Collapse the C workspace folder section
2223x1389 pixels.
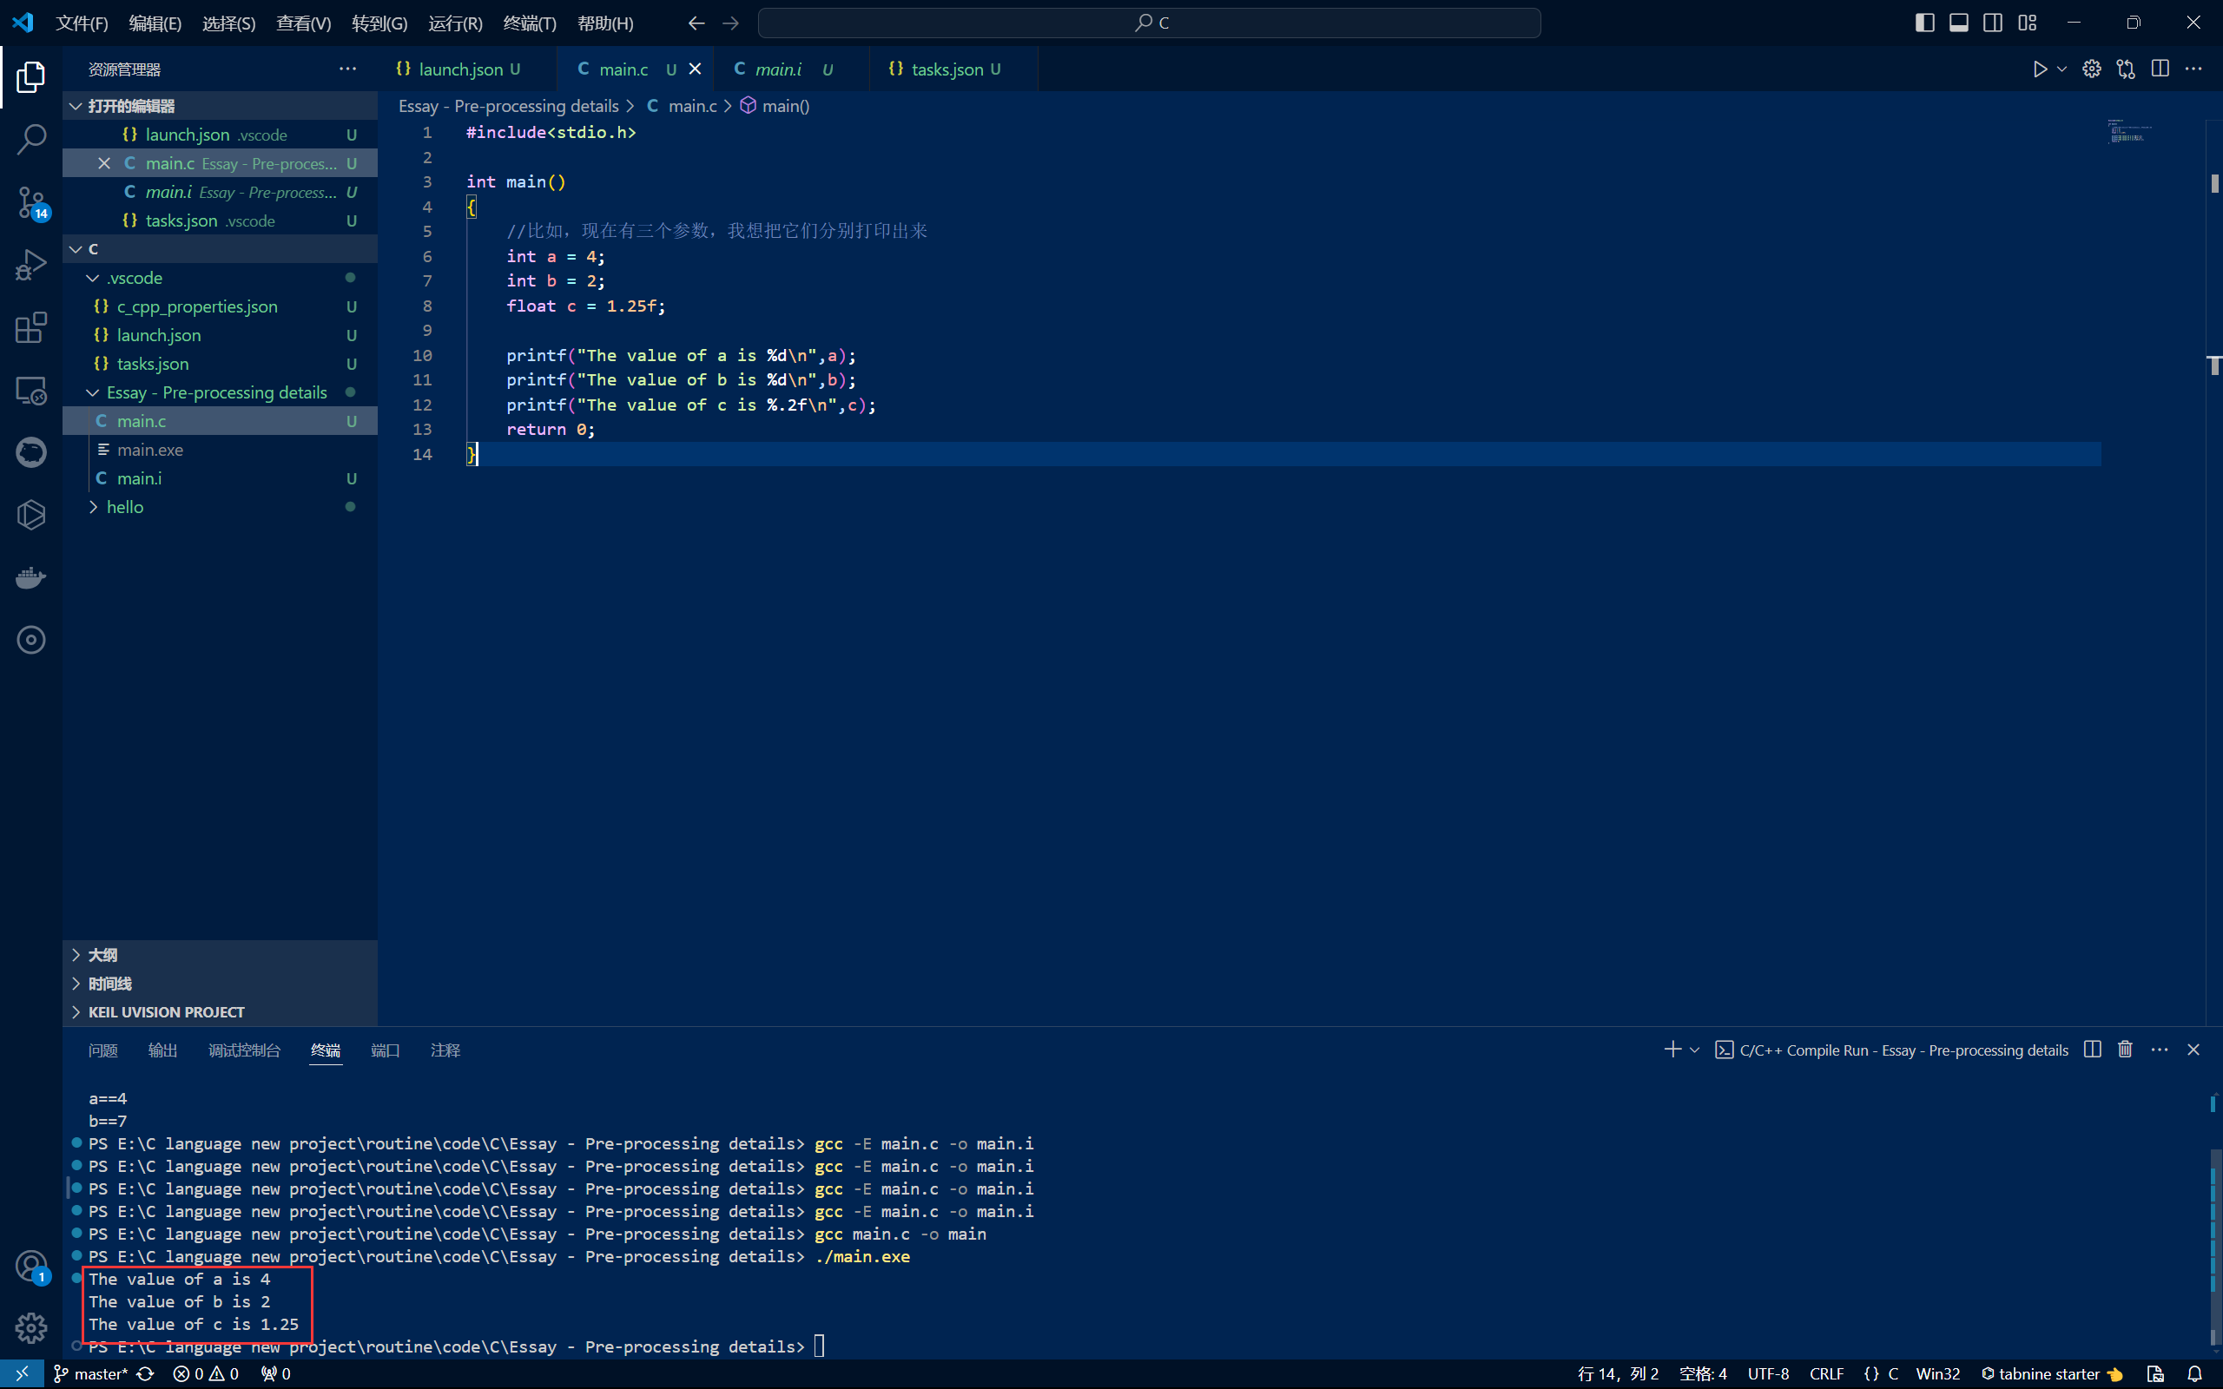pos(220,249)
